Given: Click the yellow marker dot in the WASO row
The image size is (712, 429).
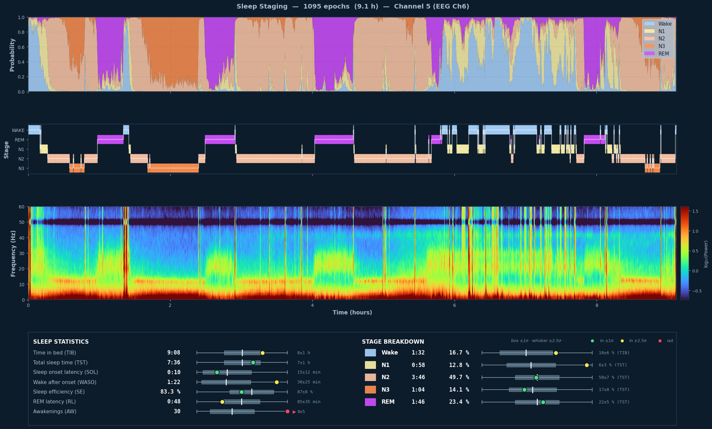Looking at the screenshot, I should 277,382.
